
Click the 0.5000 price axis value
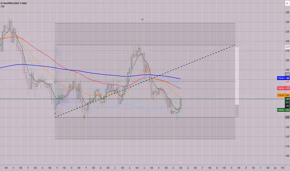tap(287, 60)
